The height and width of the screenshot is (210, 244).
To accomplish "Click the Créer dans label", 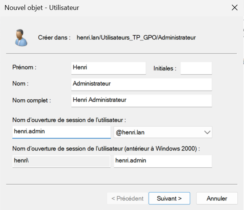I will [x=54, y=38].
